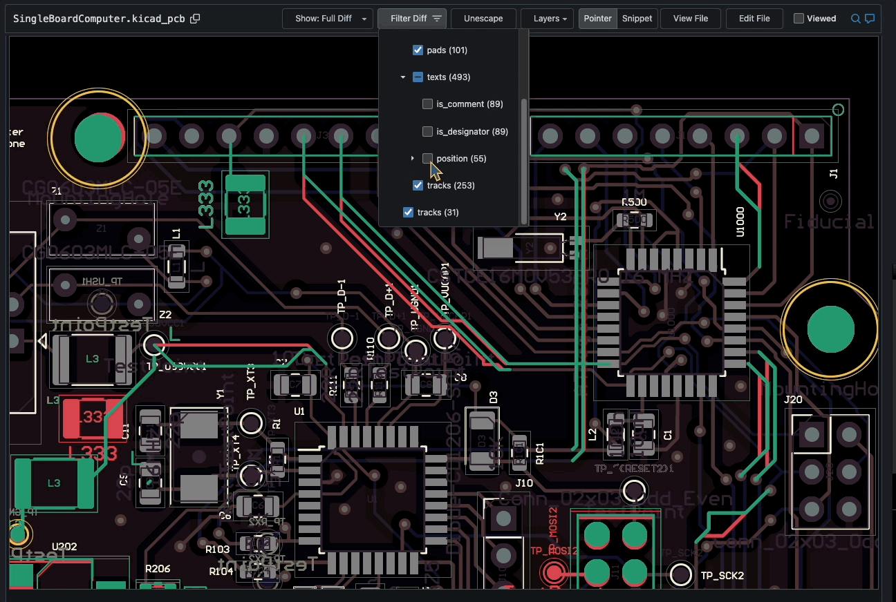Enable the is_designator (89) filter

click(x=427, y=131)
